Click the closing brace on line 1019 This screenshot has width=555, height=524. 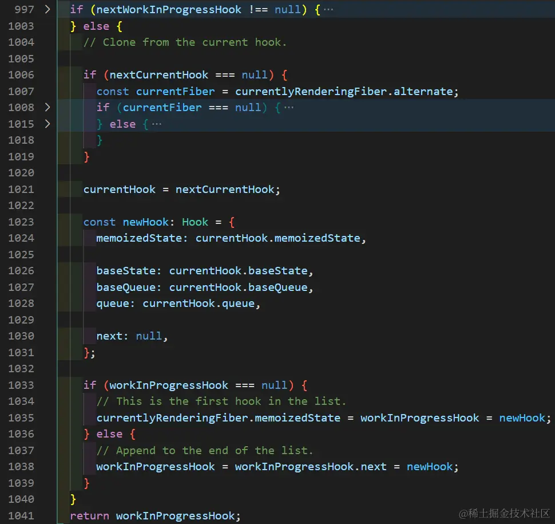coord(87,156)
